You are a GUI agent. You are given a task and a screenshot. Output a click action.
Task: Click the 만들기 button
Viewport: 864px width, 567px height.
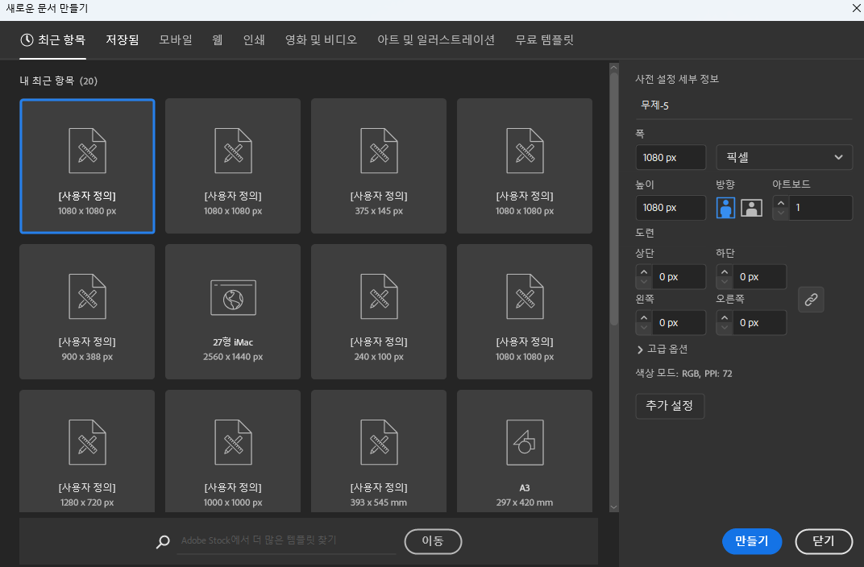pyautogui.click(x=752, y=541)
